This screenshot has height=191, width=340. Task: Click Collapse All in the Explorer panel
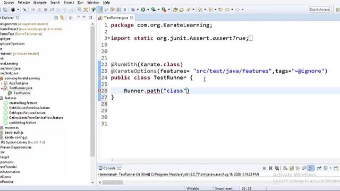click(x=56, y=18)
